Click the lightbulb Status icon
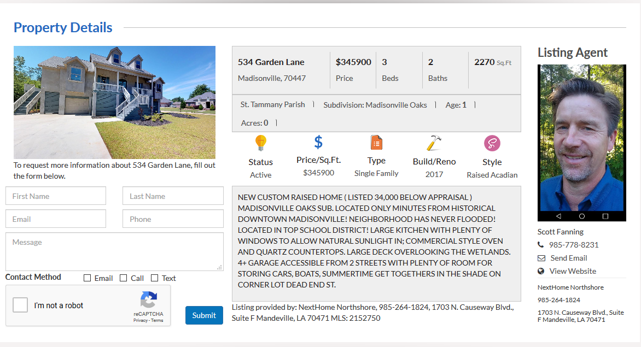This screenshot has height=347, width=641. (x=260, y=143)
